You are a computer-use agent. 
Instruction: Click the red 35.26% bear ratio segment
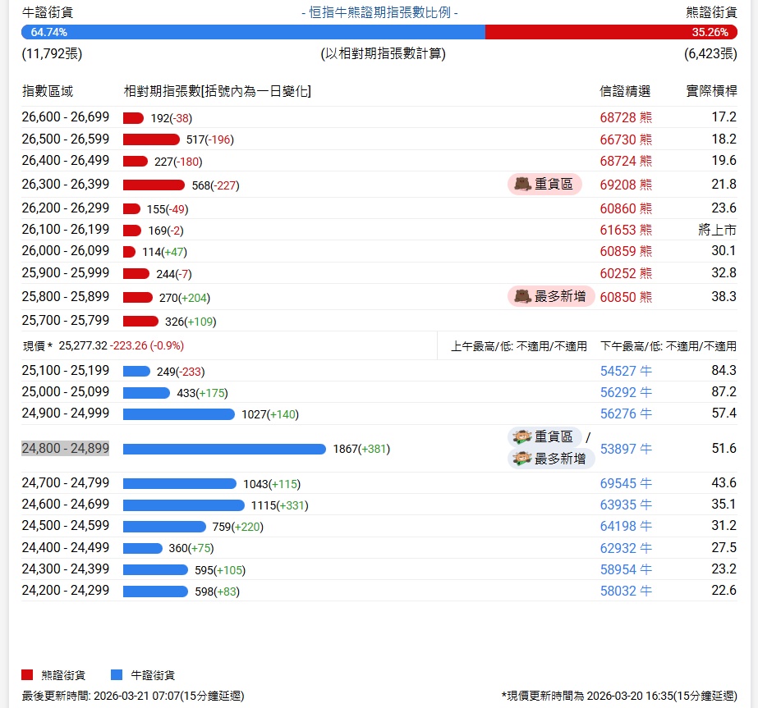click(611, 32)
